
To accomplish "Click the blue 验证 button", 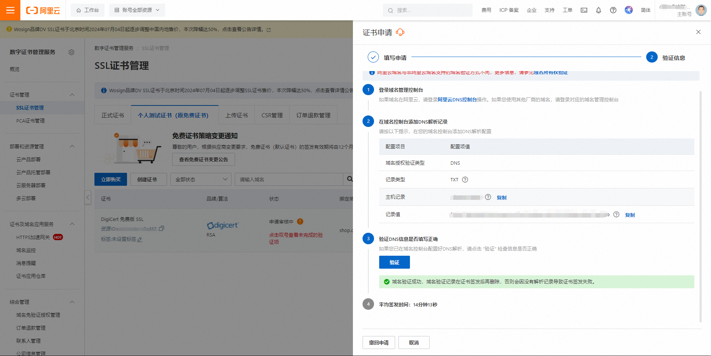I will 394,262.
